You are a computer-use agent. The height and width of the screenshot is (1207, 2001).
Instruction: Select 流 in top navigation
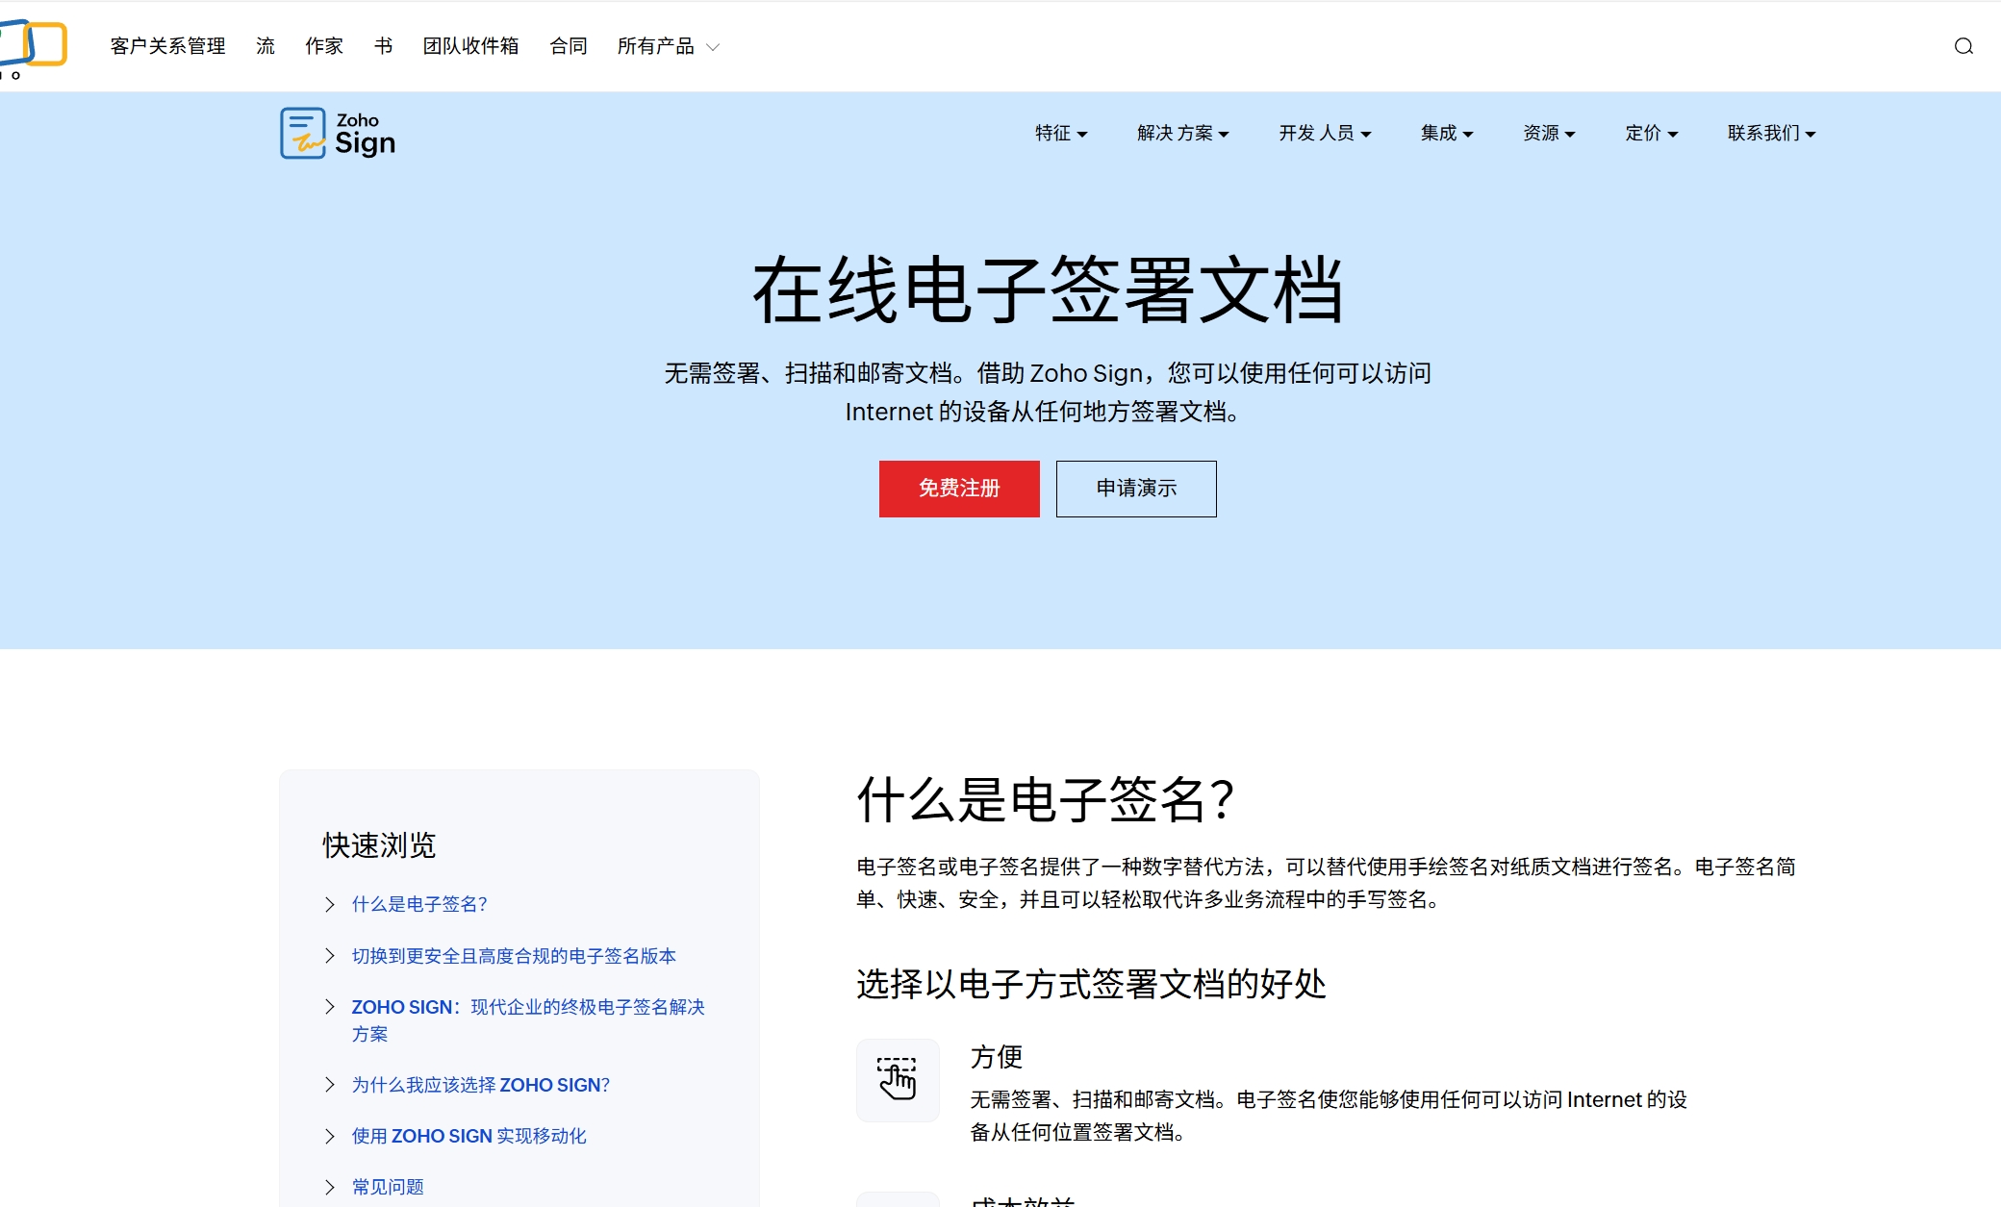[266, 46]
